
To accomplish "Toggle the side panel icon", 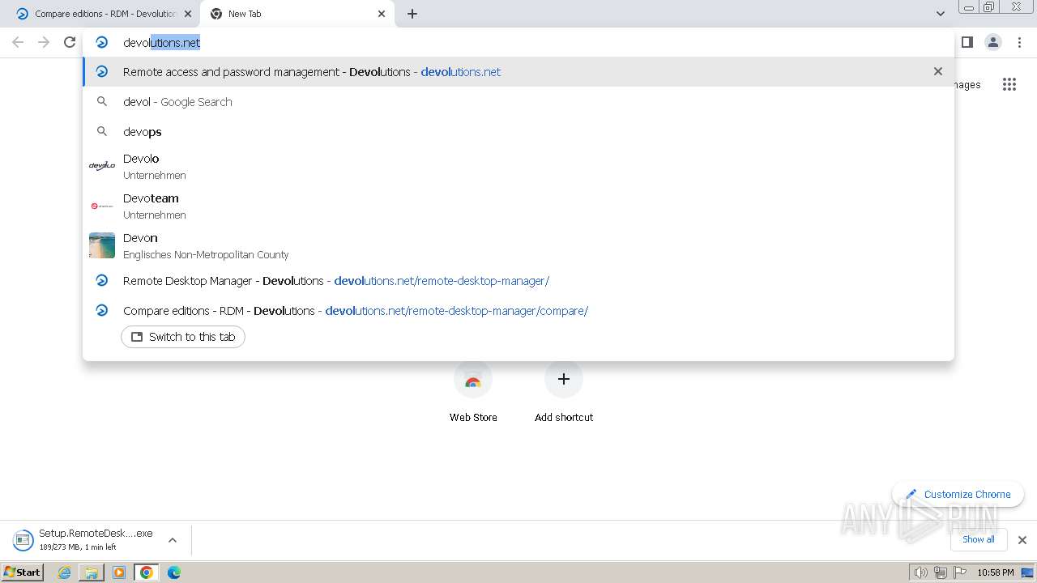I will tap(967, 42).
